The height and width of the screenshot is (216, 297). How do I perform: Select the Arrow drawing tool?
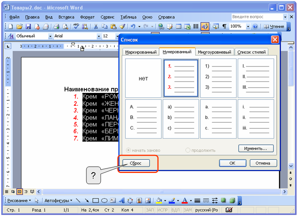[87, 201]
